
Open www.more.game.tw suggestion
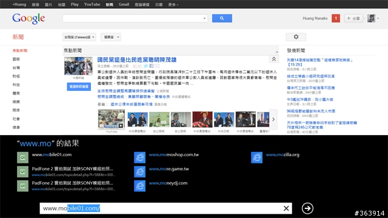click(169, 169)
